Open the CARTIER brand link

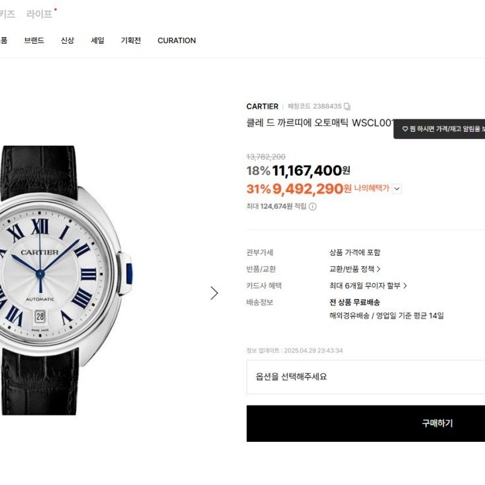click(262, 107)
